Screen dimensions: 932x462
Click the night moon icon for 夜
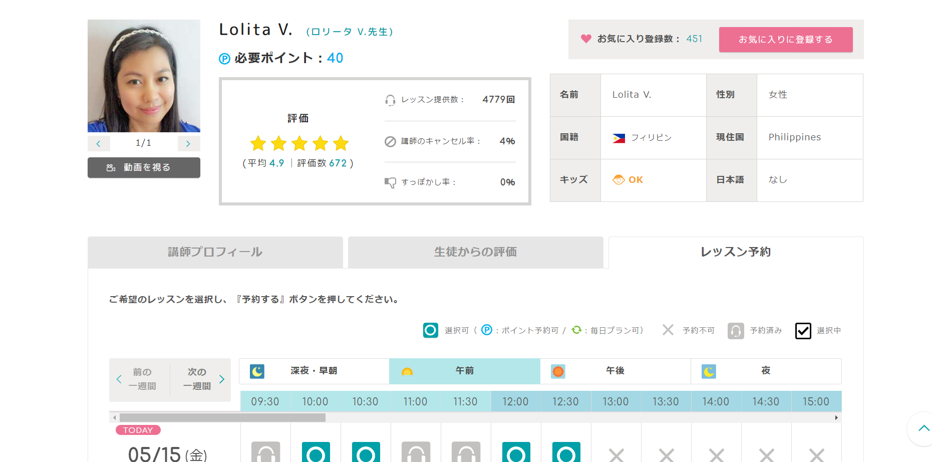point(709,371)
